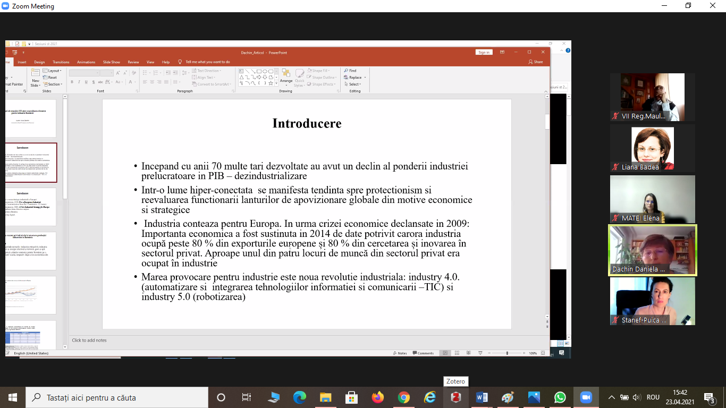Click zoom out minus button
The image size is (726, 408).
click(x=489, y=353)
